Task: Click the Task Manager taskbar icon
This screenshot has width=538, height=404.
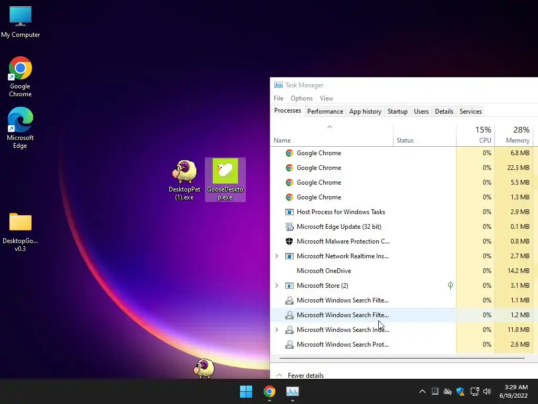Action: (292, 391)
